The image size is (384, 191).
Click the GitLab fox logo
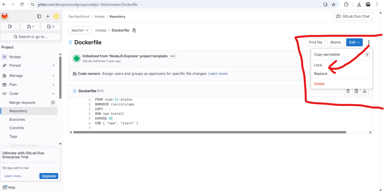tap(4, 16)
